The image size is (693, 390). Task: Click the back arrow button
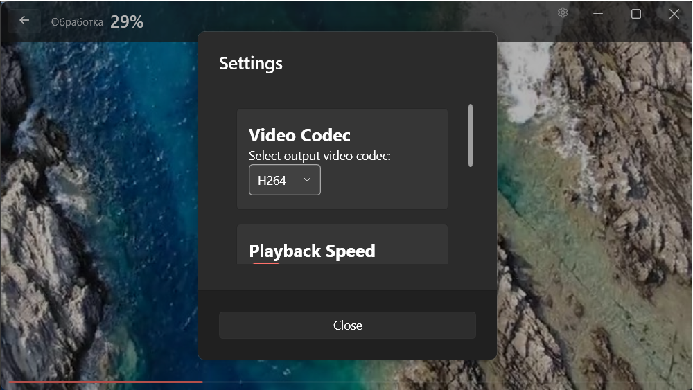point(24,20)
